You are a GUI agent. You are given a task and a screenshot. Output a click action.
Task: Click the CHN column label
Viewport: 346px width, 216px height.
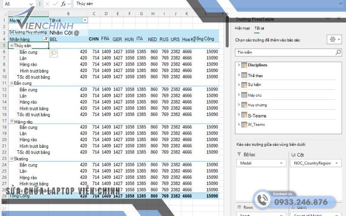[93, 39]
